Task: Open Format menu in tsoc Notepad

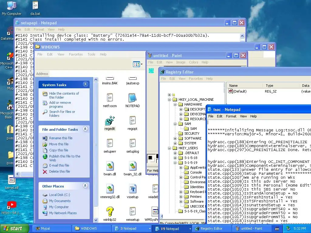Action: [x=231, y=116]
